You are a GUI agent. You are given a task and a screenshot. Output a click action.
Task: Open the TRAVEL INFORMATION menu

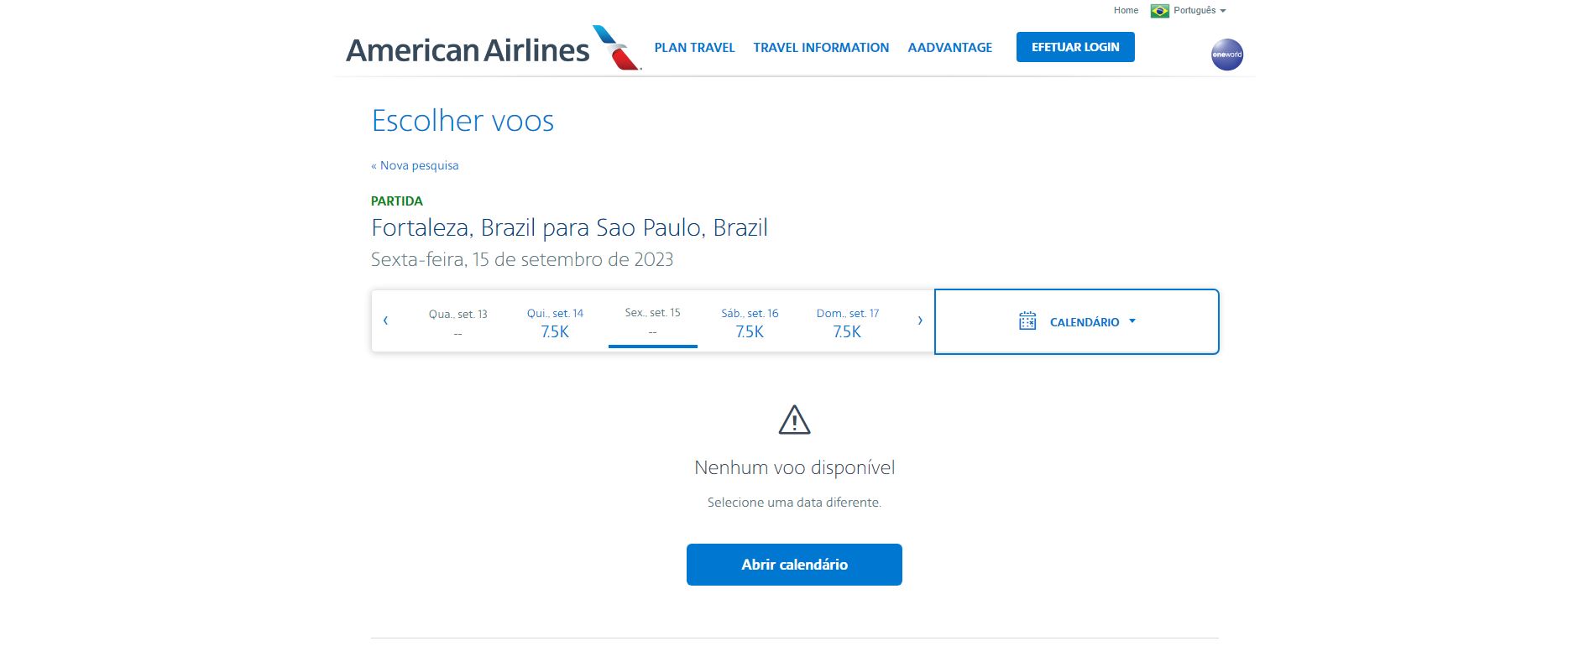tap(821, 48)
